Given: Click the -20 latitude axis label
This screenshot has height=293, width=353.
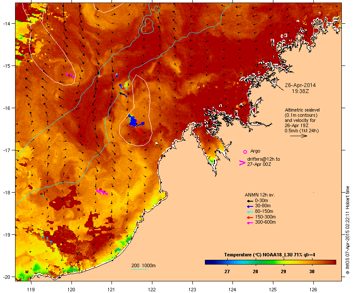Looking at the screenshot, I should click(x=6, y=277).
